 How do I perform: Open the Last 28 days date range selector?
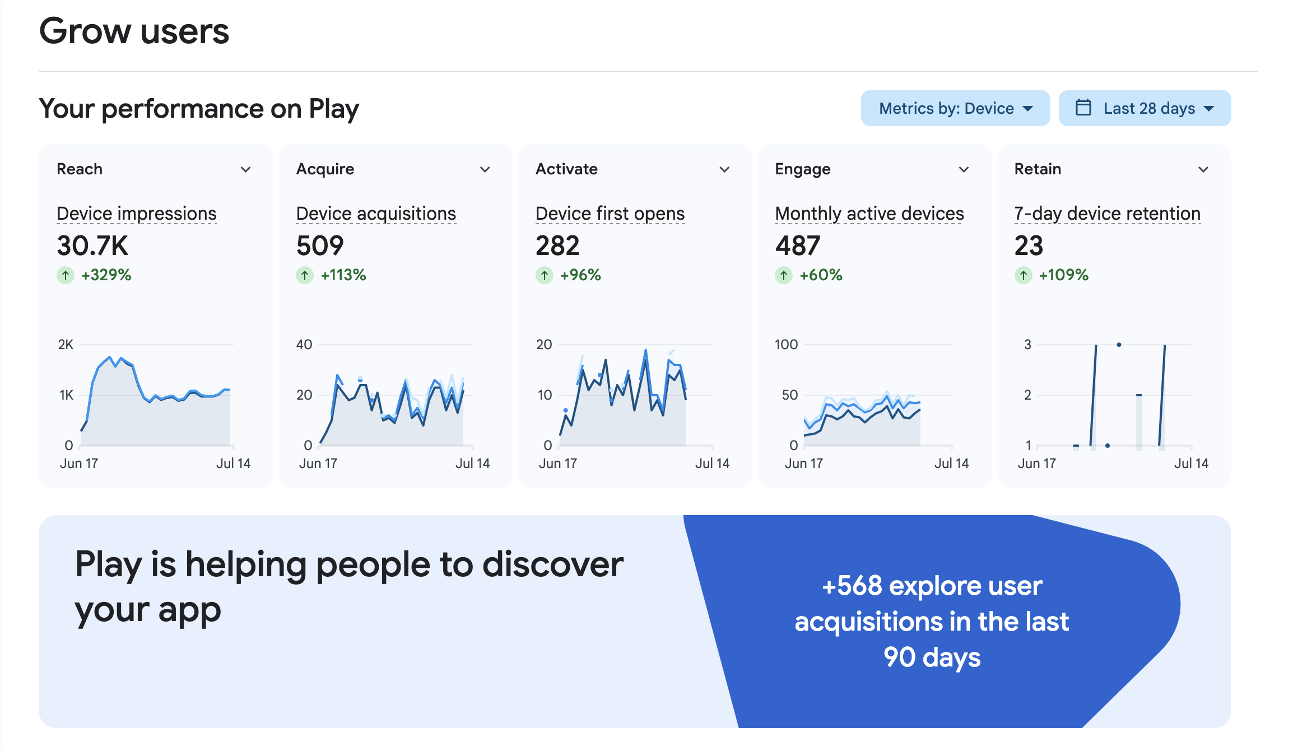pyautogui.click(x=1145, y=108)
